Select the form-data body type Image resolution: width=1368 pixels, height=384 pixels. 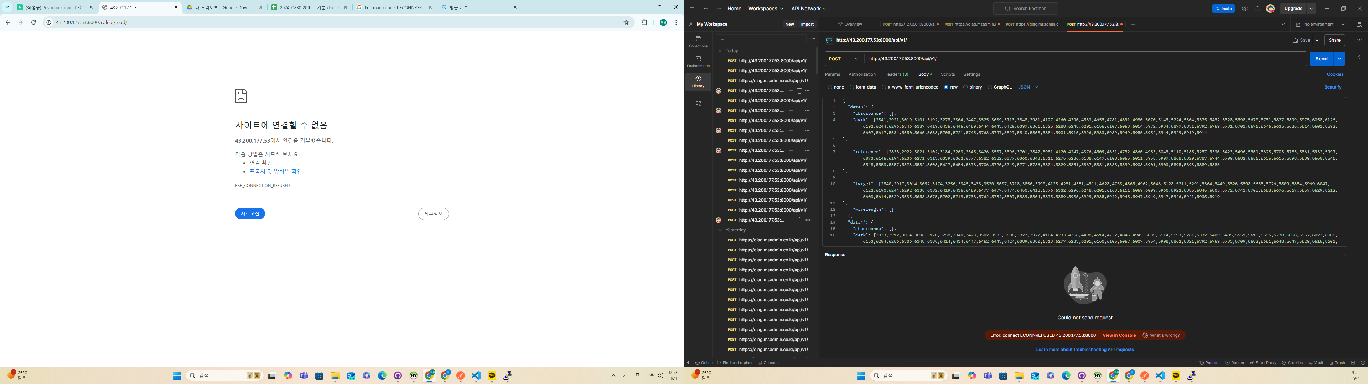(x=862, y=87)
